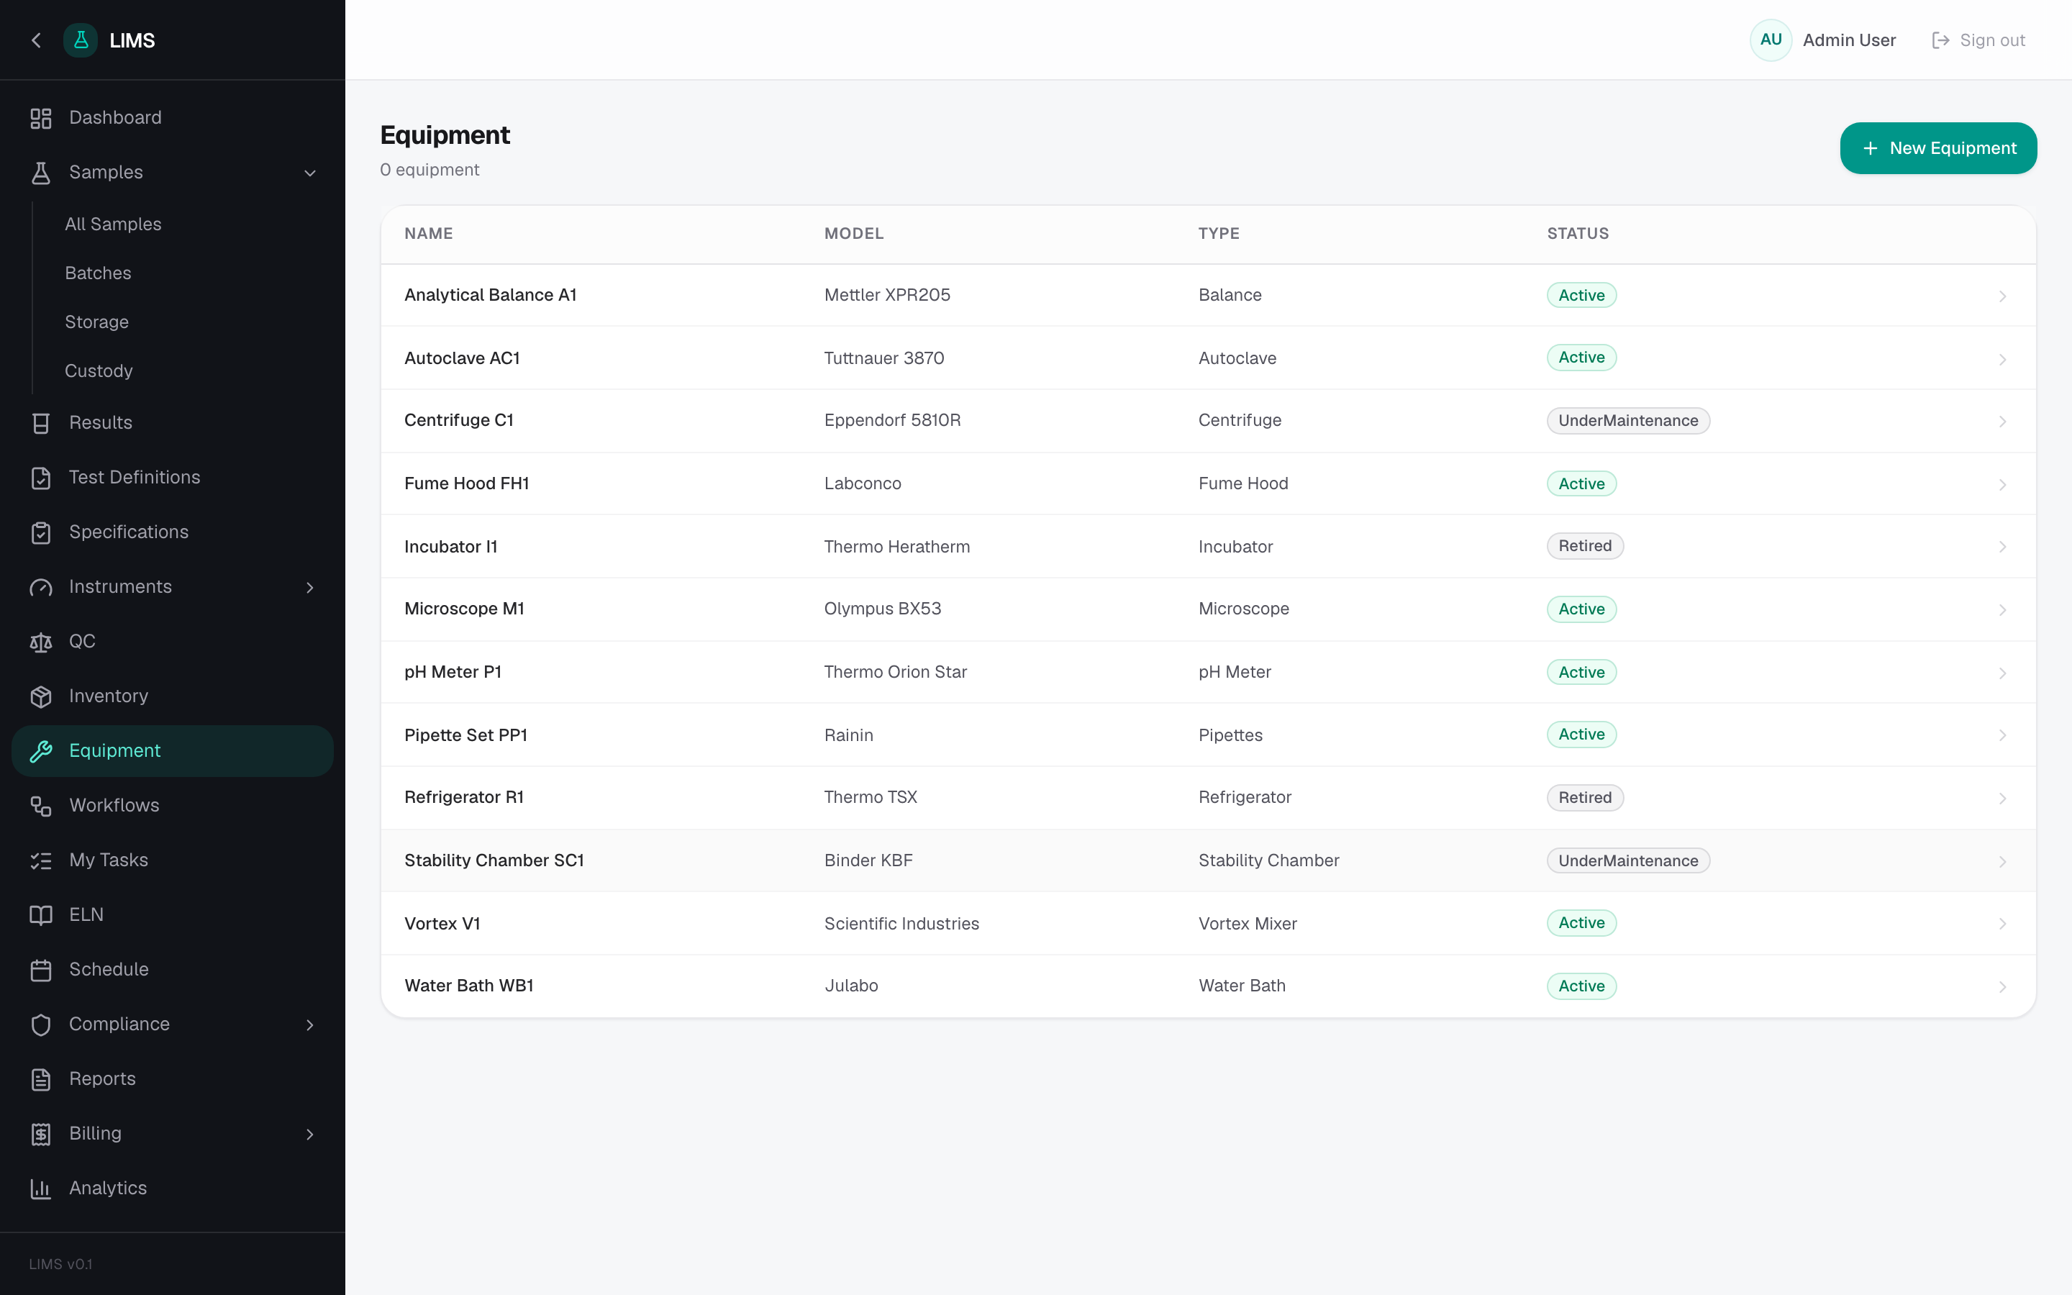
Task: Click the Inventory box icon
Action: coord(41,696)
